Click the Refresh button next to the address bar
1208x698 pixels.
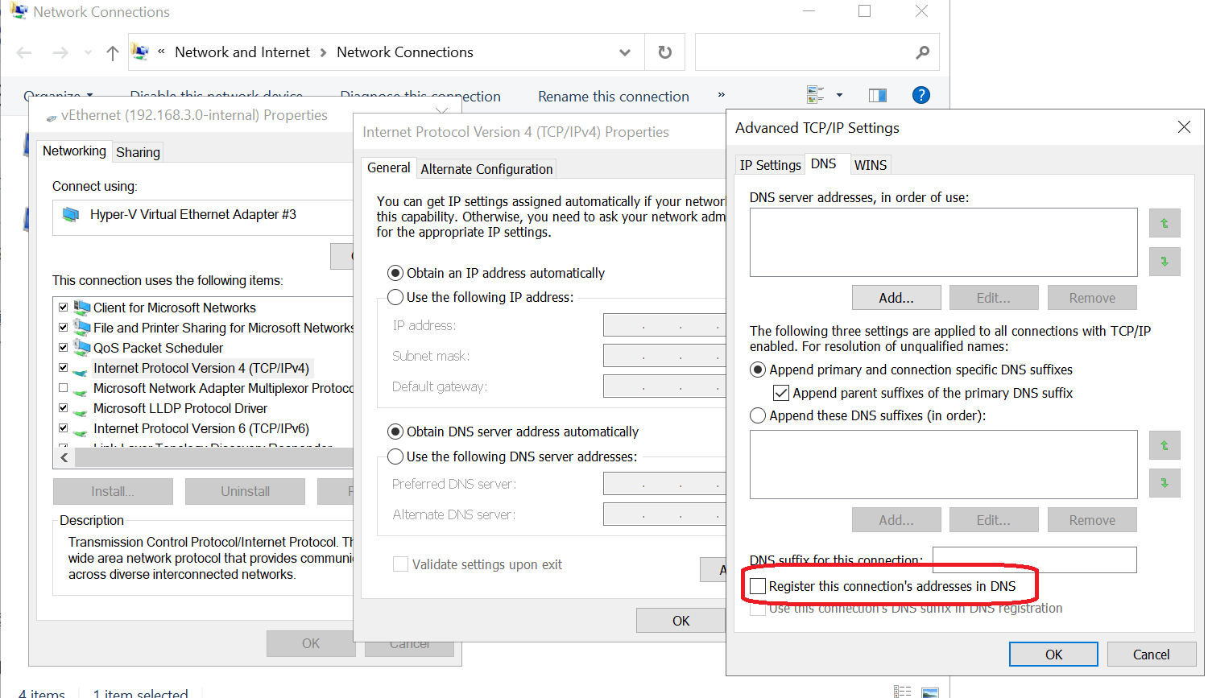664,52
